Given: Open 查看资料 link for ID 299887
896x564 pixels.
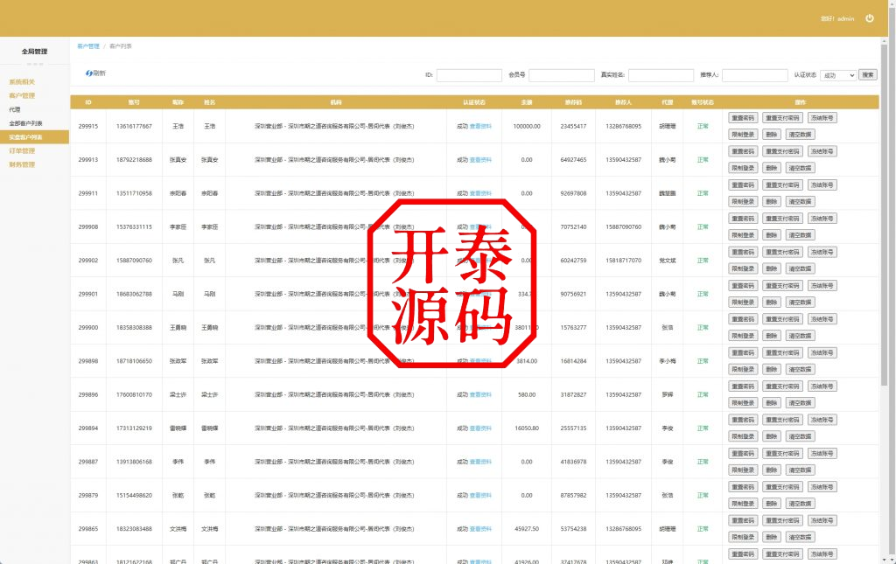Looking at the screenshot, I should point(480,462).
